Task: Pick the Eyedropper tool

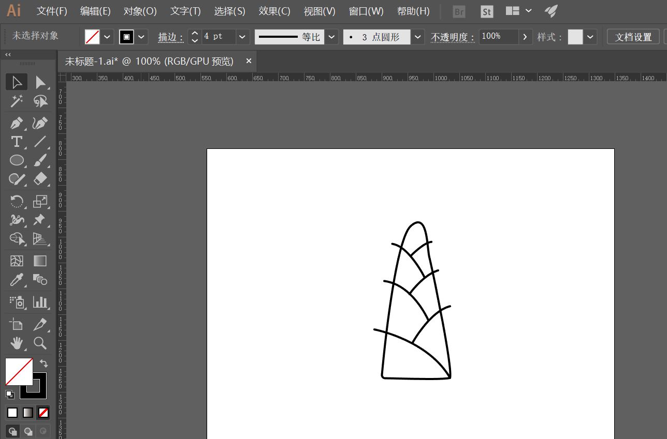Action: coord(17,280)
